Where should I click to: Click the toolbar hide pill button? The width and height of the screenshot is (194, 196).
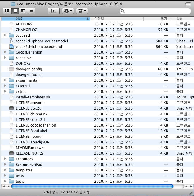[188, 4]
